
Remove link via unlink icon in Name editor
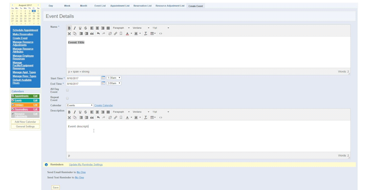(x=110, y=34)
